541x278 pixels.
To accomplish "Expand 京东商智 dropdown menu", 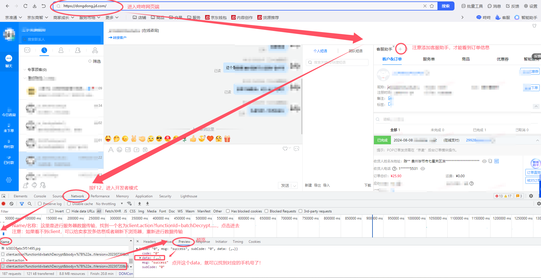I will click(37, 18).
